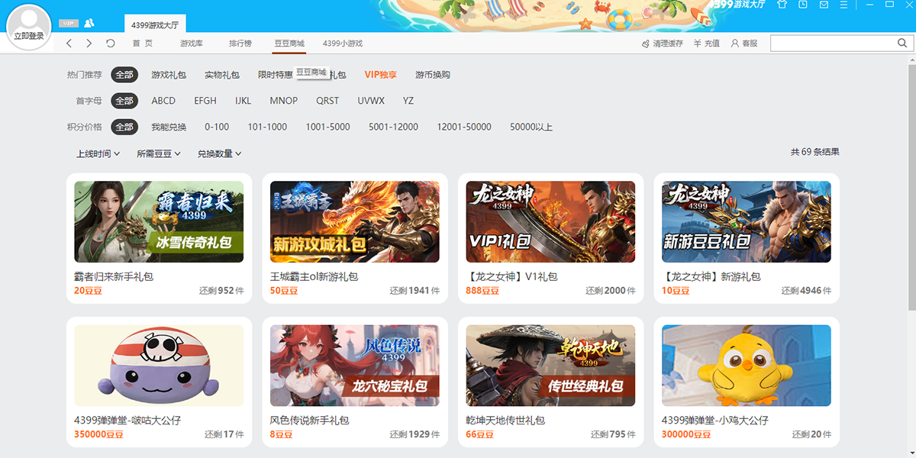Switch to the 游戏库 tab
The height and width of the screenshot is (458, 916).
[193, 44]
